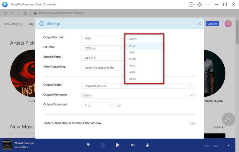
Task: Close the Settings dialog
Action: coord(199,24)
